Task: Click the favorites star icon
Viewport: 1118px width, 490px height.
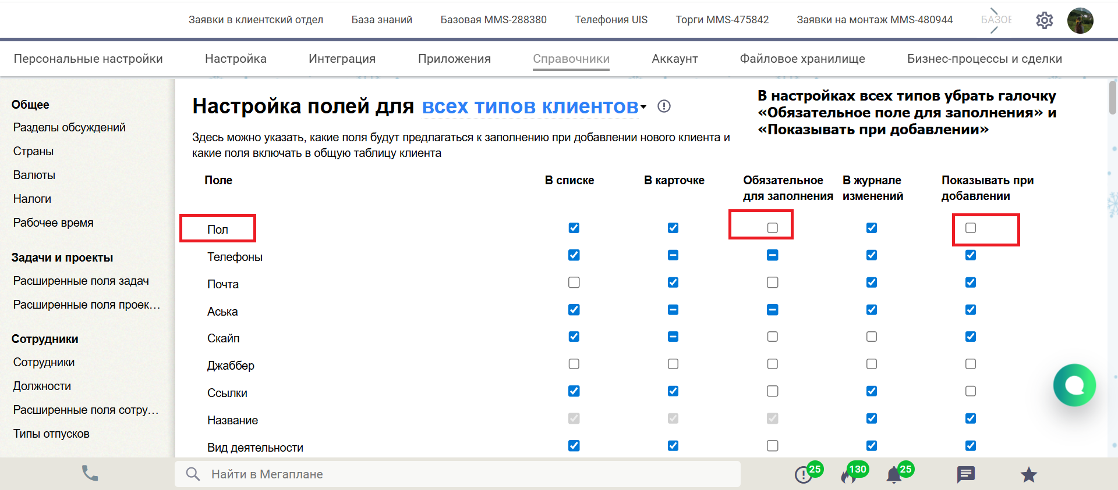Action: pos(1029,475)
